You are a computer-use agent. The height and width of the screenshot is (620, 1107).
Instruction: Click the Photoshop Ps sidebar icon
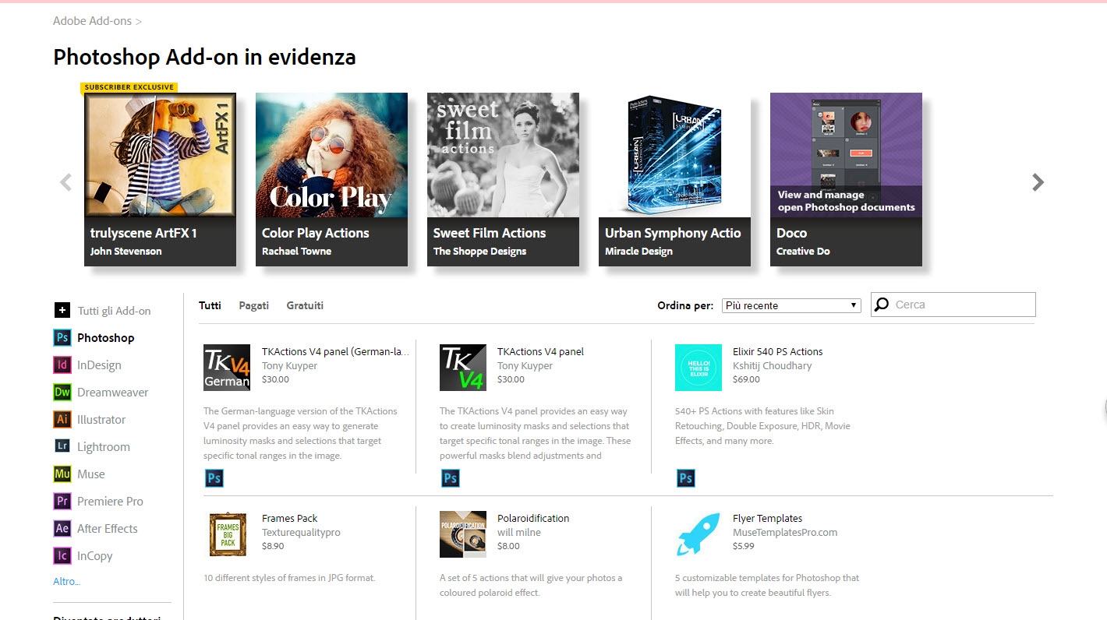(62, 338)
